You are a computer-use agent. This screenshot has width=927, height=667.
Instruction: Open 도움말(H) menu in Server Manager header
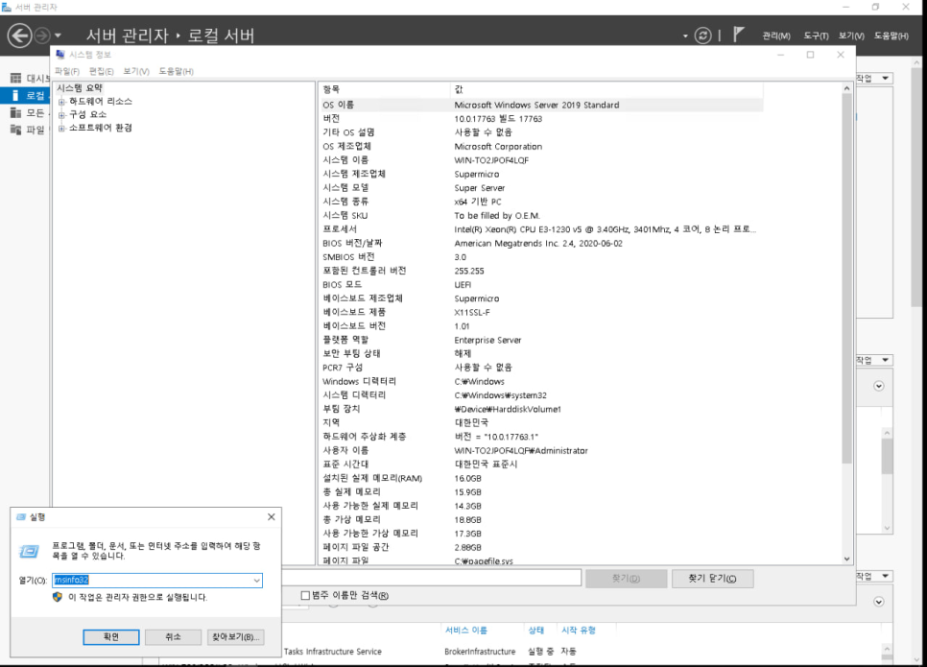tap(891, 36)
